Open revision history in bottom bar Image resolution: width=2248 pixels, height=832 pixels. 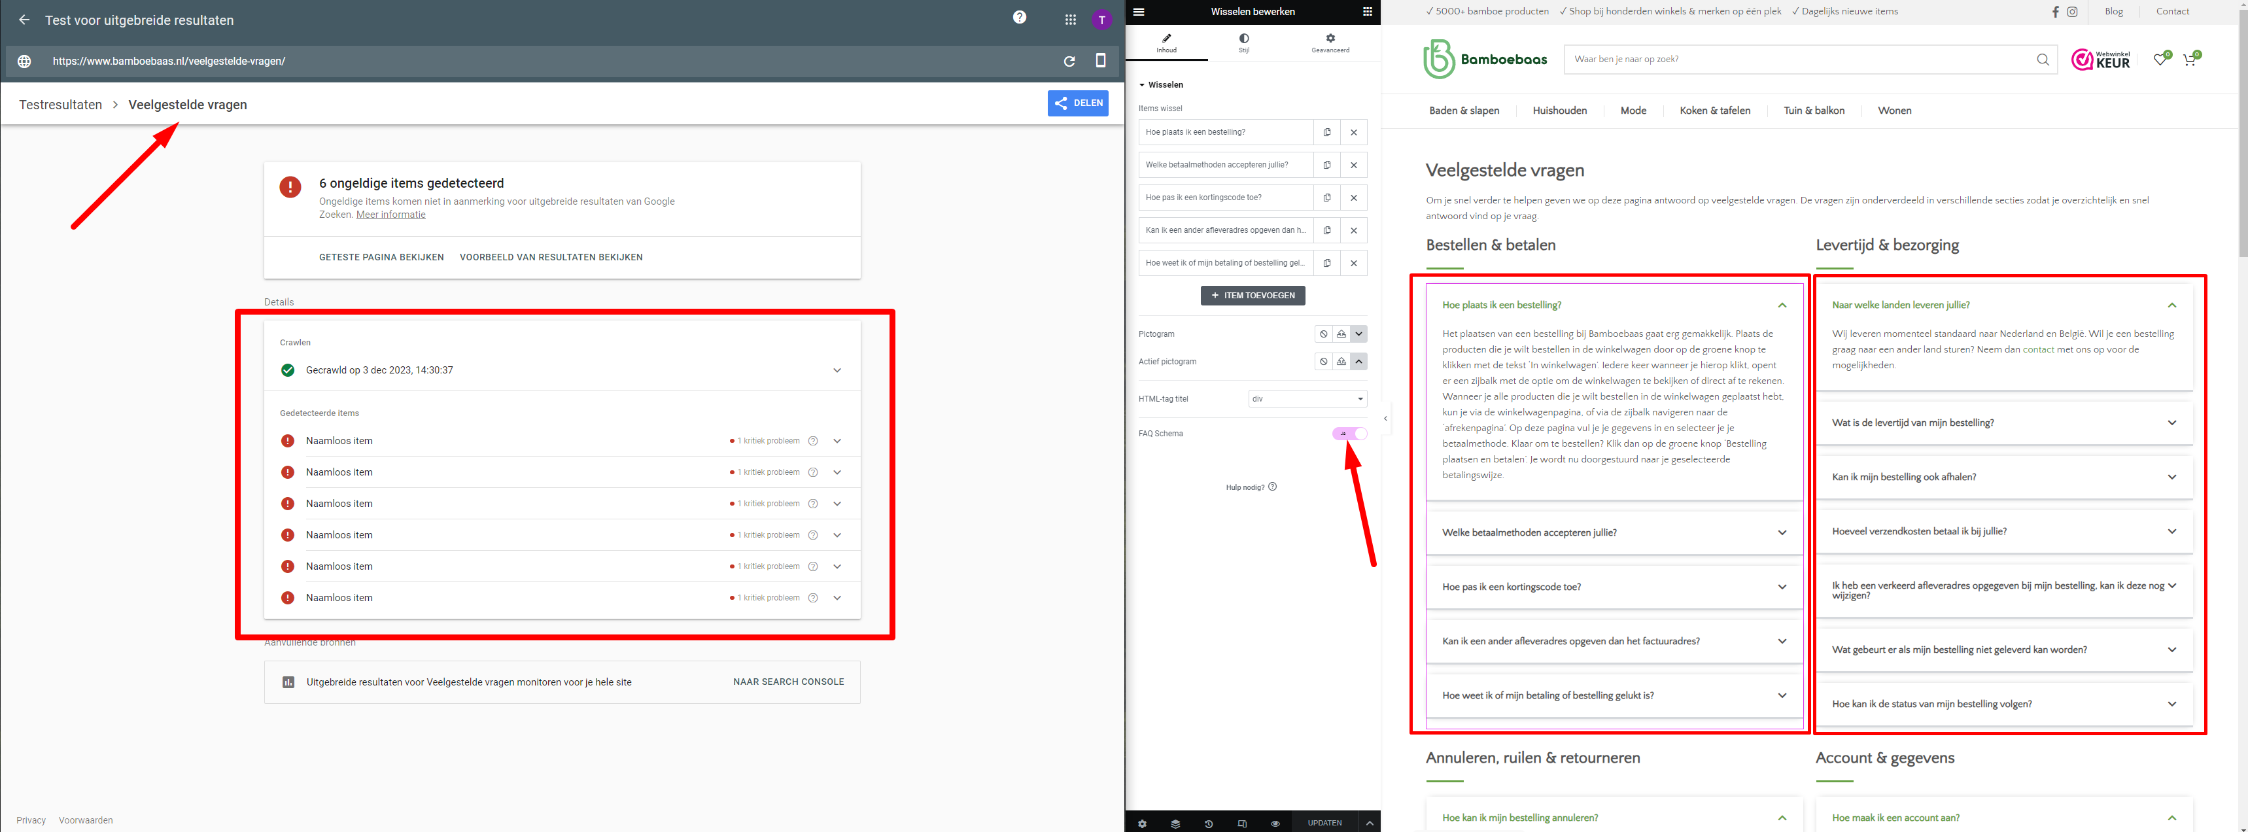(x=1208, y=823)
